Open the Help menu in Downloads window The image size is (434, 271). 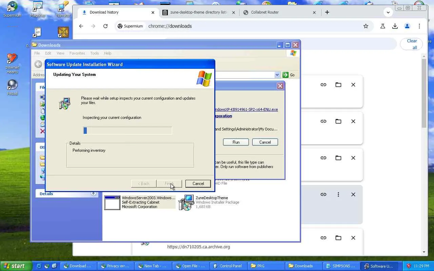tap(108, 53)
